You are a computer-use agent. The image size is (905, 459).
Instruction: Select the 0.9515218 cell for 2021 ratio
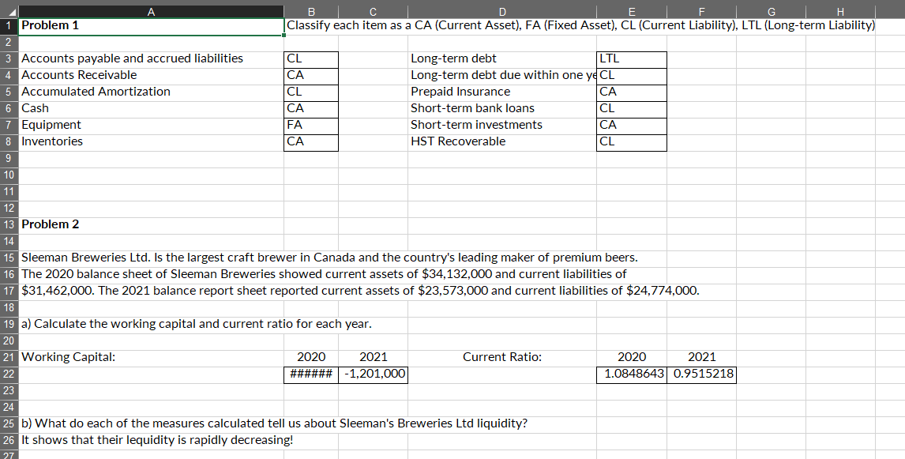[701, 374]
